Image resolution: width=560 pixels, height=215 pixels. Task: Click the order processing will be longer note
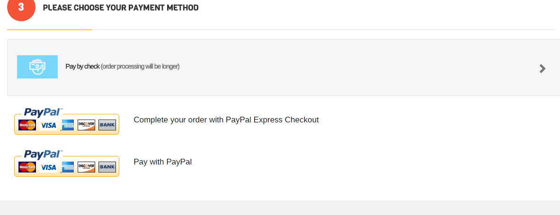[x=140, y=67]
